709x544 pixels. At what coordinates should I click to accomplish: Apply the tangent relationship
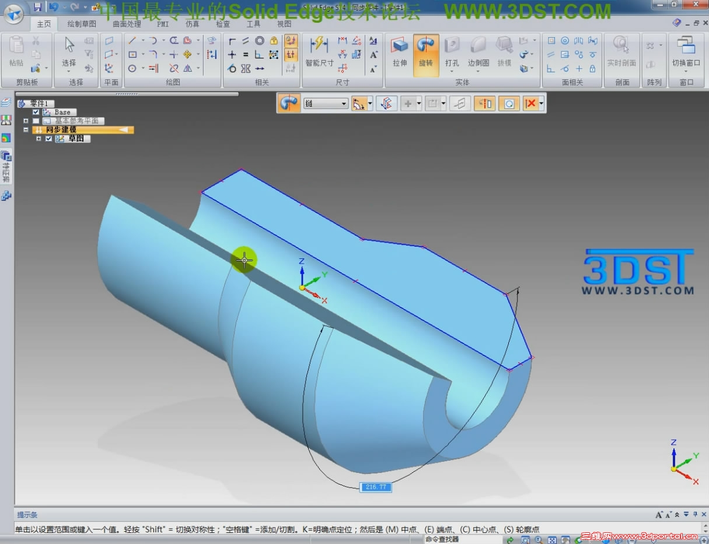[232, 68]
